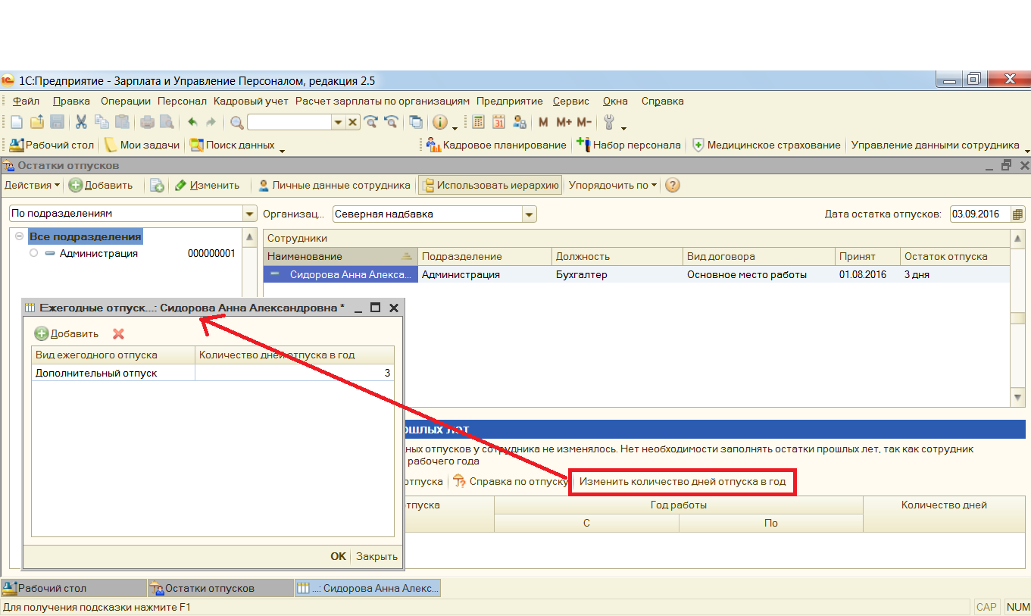
Task: Collapse the Все подразделения tree node
Action: [19, 236]
